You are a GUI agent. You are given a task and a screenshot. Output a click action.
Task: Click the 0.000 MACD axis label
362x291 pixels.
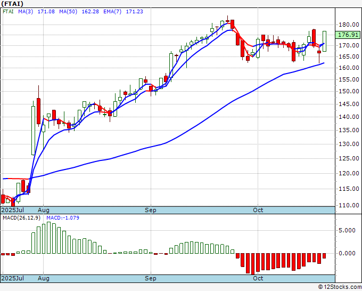click(347, 253)
